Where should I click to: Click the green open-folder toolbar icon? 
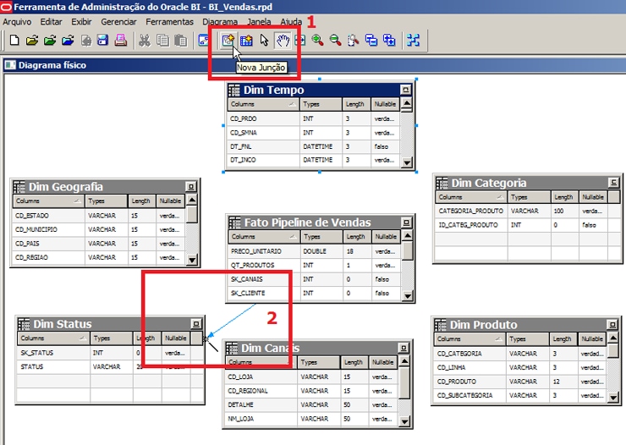pyautogui.click(x=50, y=41)
